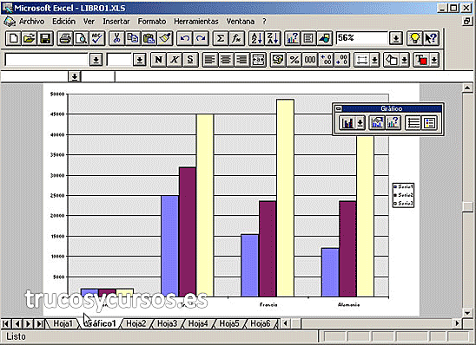Center across columns icon
476x345 pixels.
[258, 60]
